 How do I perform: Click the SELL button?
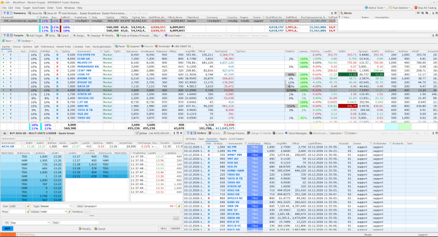pyautogui.click(x=164, y=229)
